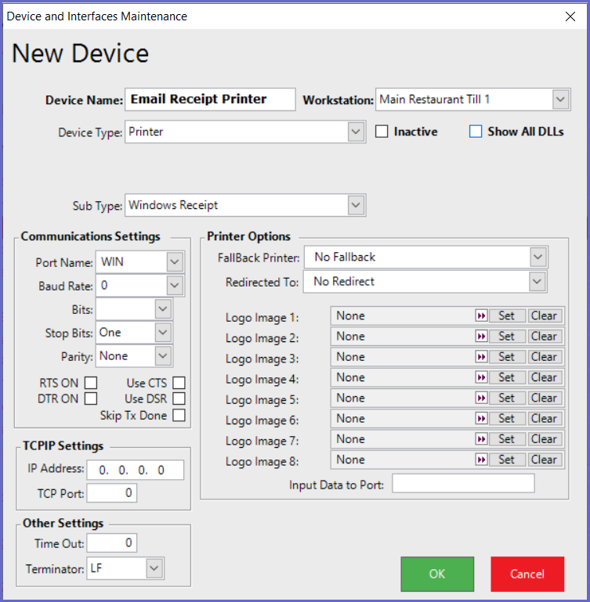Viewport: 590px width, 602px height.
Task: Expand the FallBack Printer dropdown
Action: [x=538, y=257]
